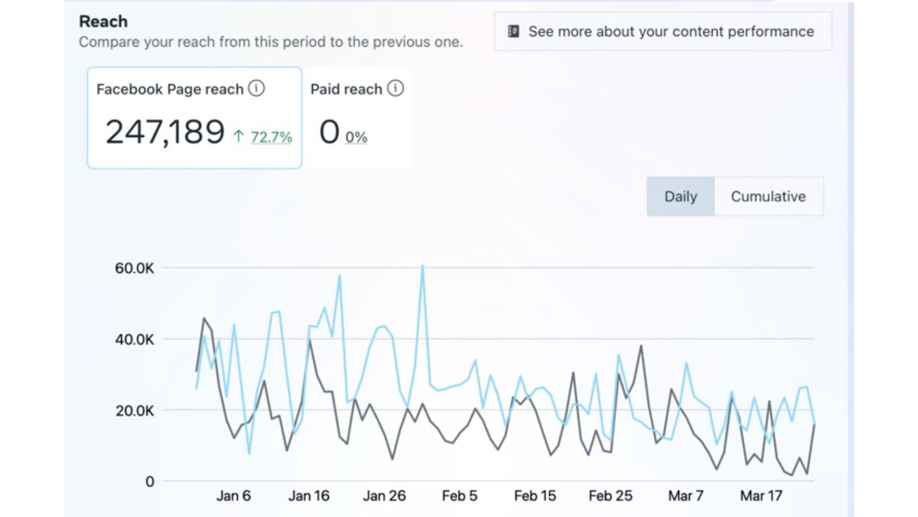Click the 247,189 reach value

tap(165, 132)
